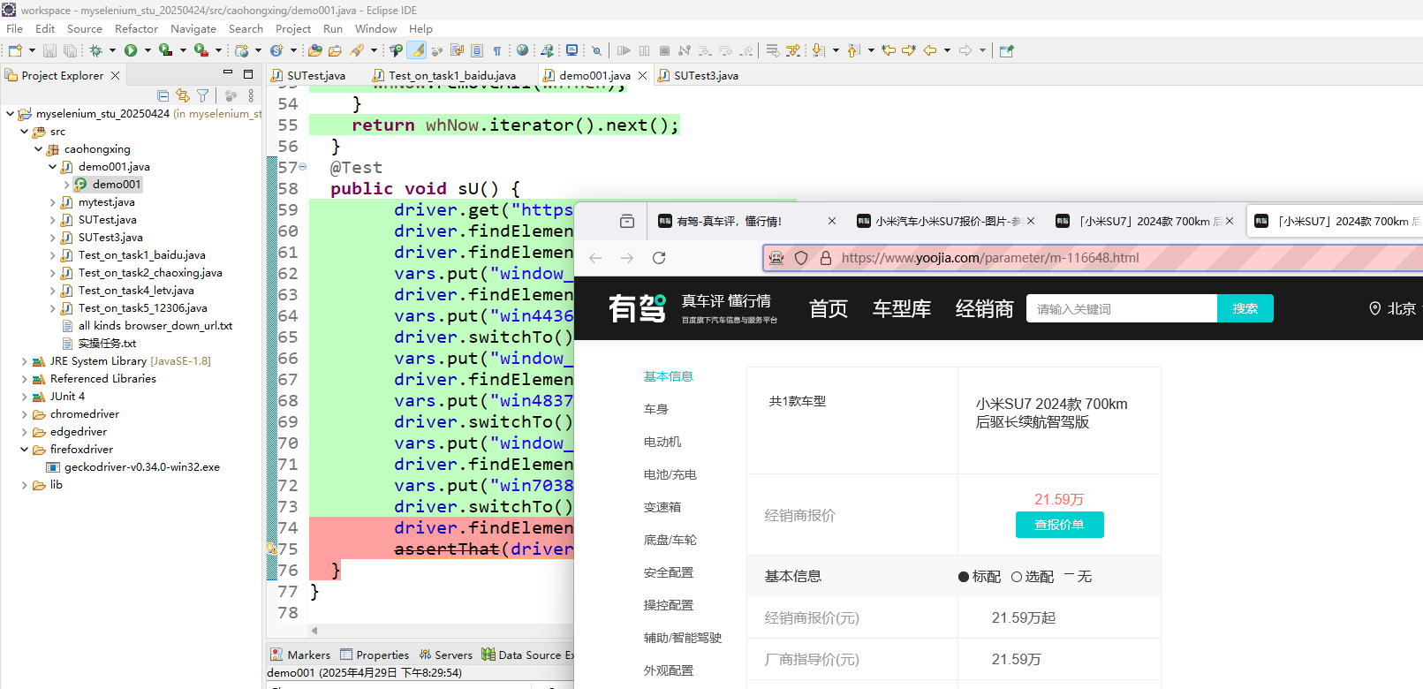This screenshot has width=1423, height=689.
Task: Close the demo001.java editor tab
Action: point(642,76)
